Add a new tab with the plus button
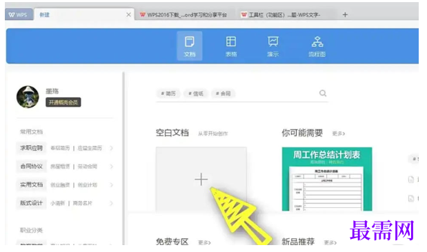The width and height of the screenshot is (427, 252). tap(345, 14)
